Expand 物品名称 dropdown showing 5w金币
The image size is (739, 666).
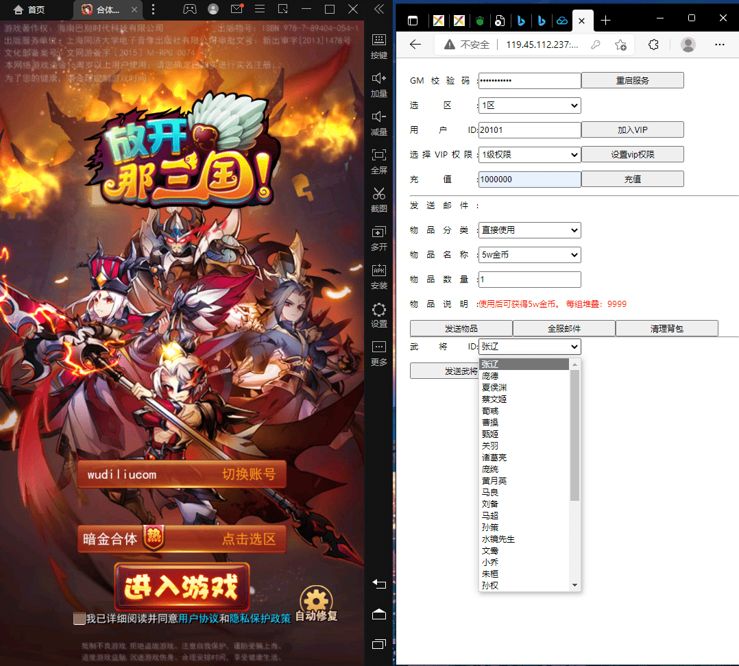[529, 255]
